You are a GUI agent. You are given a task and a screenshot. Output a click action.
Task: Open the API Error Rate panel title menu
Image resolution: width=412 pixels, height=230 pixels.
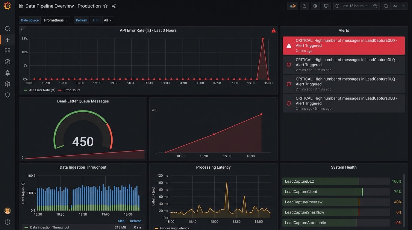click(148, 30)
